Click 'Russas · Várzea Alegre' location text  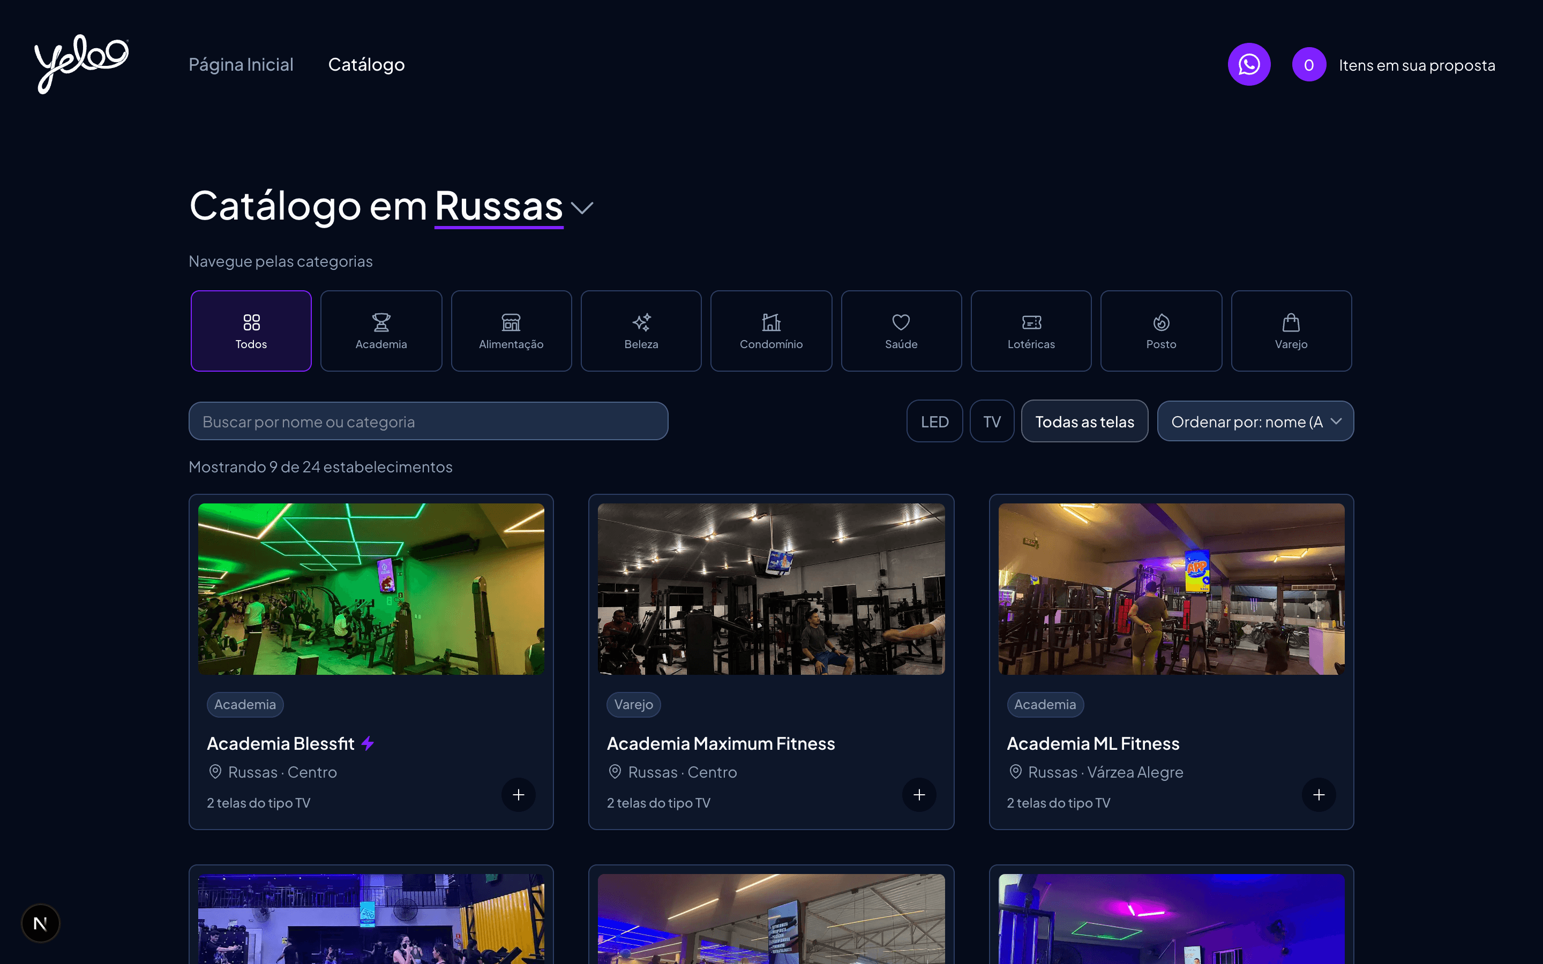1106,773
